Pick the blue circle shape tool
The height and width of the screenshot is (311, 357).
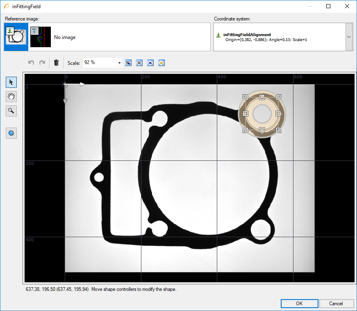click(11, 133)
